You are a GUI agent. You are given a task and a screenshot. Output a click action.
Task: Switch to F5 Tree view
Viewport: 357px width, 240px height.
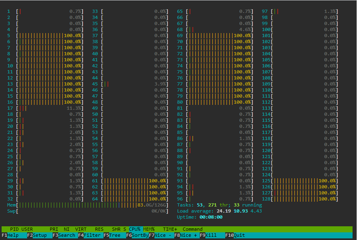pyautogui.click(x=115, y=235)
